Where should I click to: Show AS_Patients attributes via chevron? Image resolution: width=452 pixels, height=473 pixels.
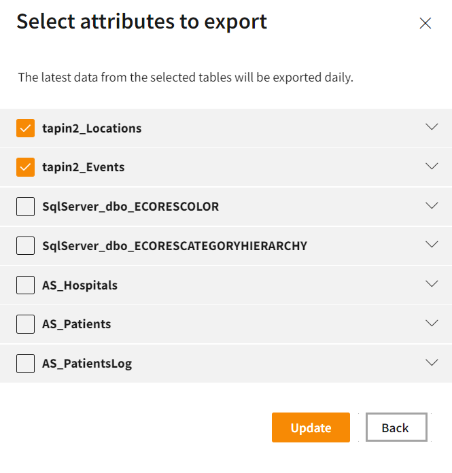point(432,323)
